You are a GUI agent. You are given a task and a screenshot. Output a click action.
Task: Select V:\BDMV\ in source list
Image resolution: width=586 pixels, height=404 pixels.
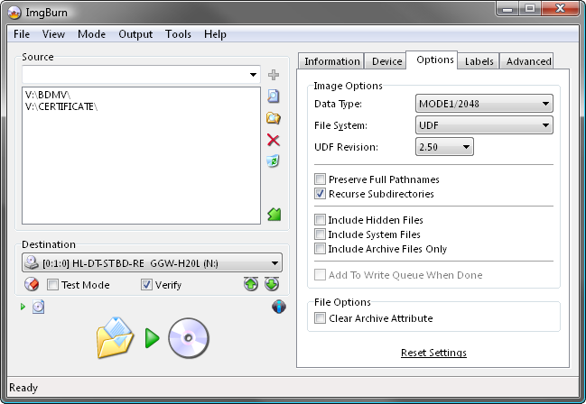tap(48, 95)
